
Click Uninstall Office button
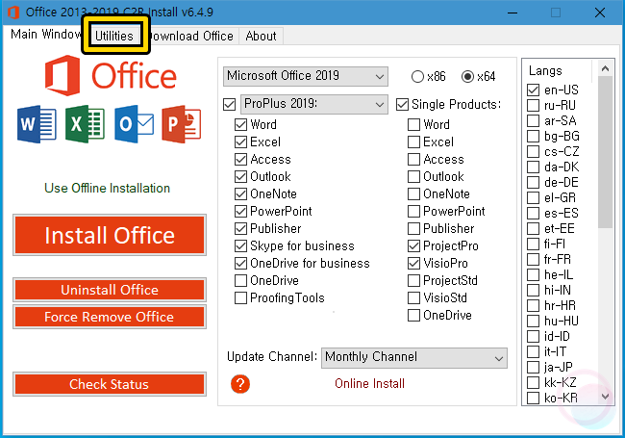point(110,290)
